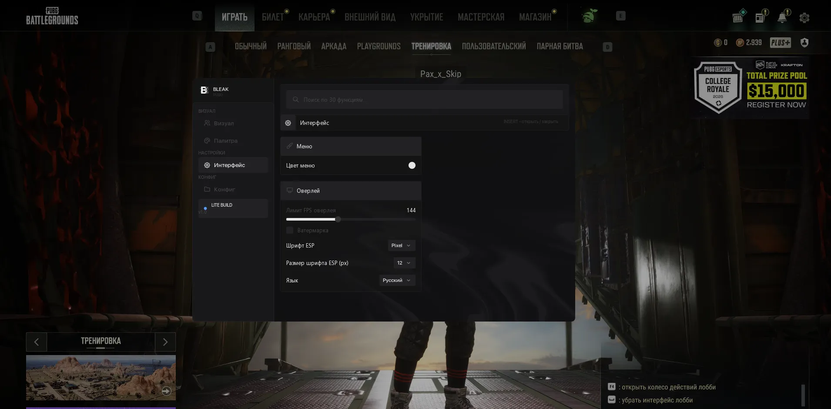This screenshot has width=831, height=409.
Task: Click the E key hint icon
Action: coord(621,16)
